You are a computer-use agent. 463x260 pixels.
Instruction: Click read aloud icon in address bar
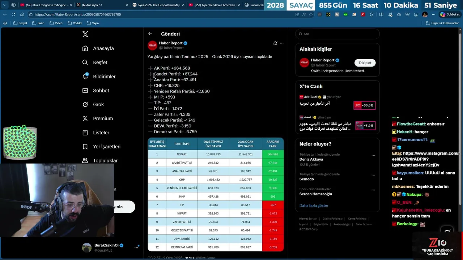304,14
